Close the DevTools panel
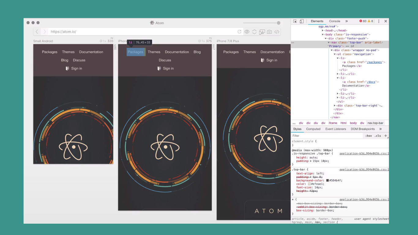The image size is (418, 235). 386,21
